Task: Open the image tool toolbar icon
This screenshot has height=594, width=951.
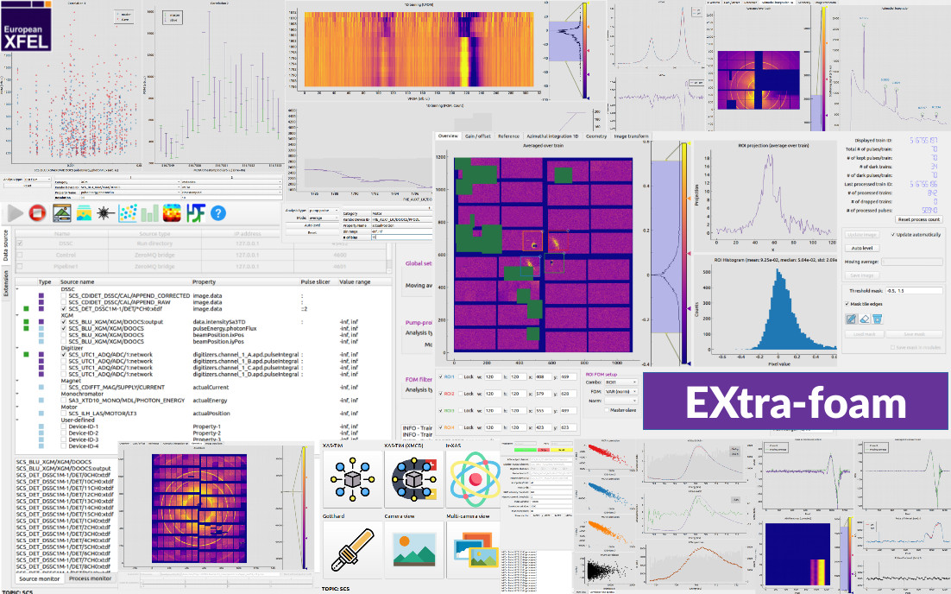Action: [x=62, y=213]
